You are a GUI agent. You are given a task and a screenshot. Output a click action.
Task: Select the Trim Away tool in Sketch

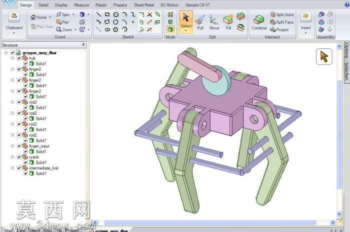tap(149, 14)
